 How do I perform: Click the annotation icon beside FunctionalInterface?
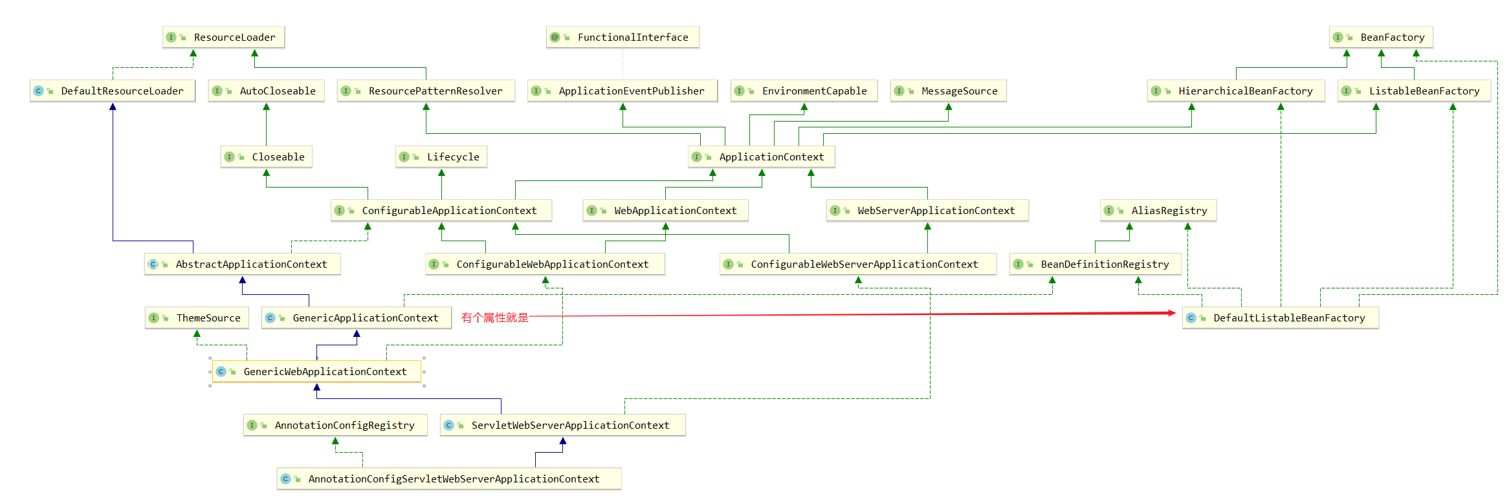click(x=555, y=38)
